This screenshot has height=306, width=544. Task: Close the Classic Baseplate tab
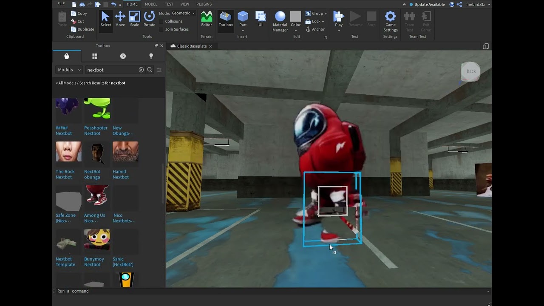coord(210,46)
